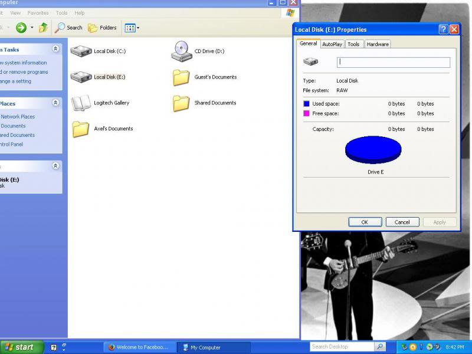The width and height of the screenshot is (472, 354).
Task: Click the speaker volume tray icon
Action: [437, 347]
